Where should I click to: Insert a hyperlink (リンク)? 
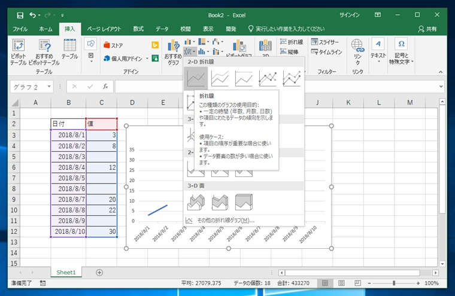click(357, 52)
